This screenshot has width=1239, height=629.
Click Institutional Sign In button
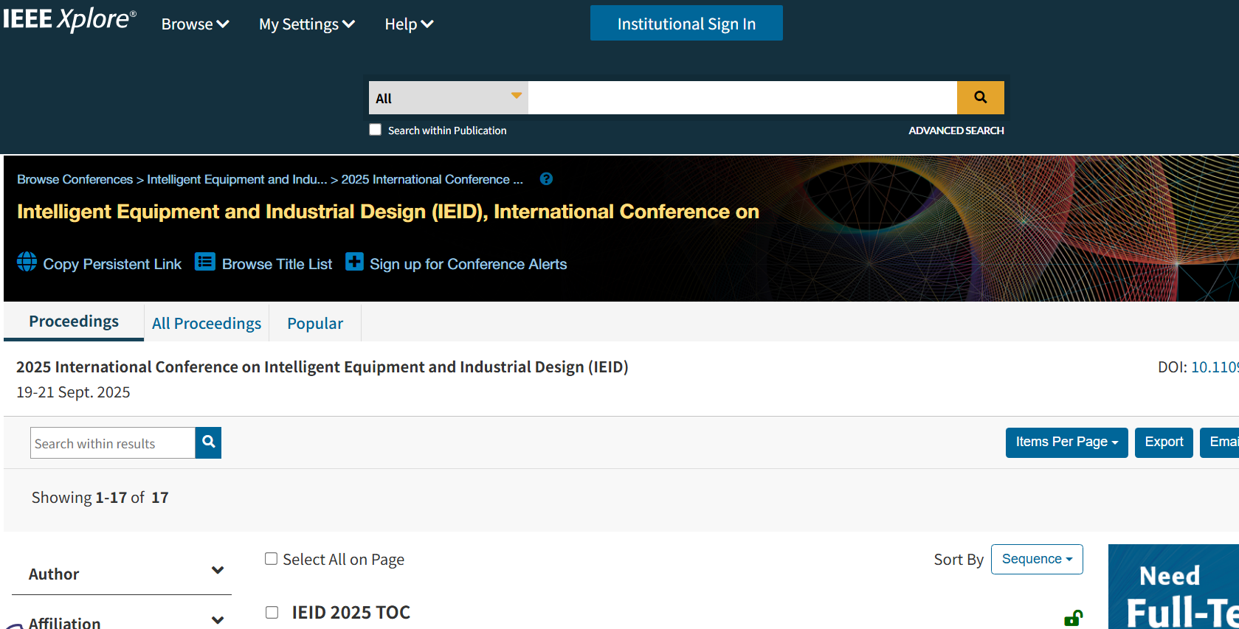[x=686, y=23]
